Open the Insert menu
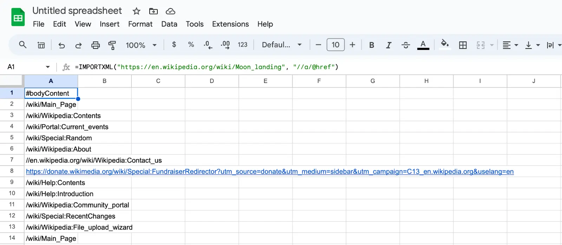Viewport: 562px width, 245px height. (x=110, y=24)
